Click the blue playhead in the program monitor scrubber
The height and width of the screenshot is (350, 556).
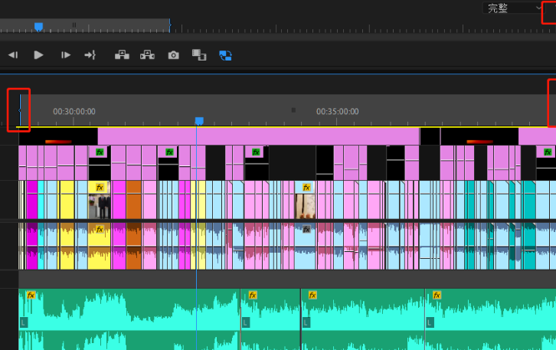pos(38,27)
